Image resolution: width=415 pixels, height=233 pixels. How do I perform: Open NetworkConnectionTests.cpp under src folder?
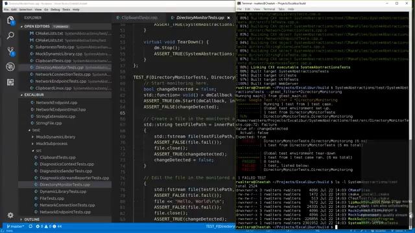click(x=67, y=205)
